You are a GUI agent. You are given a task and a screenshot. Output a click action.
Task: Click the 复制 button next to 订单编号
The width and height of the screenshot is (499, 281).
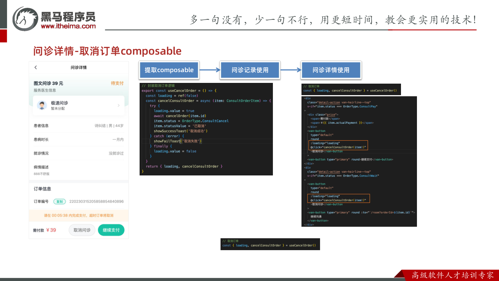pos(59,201)
